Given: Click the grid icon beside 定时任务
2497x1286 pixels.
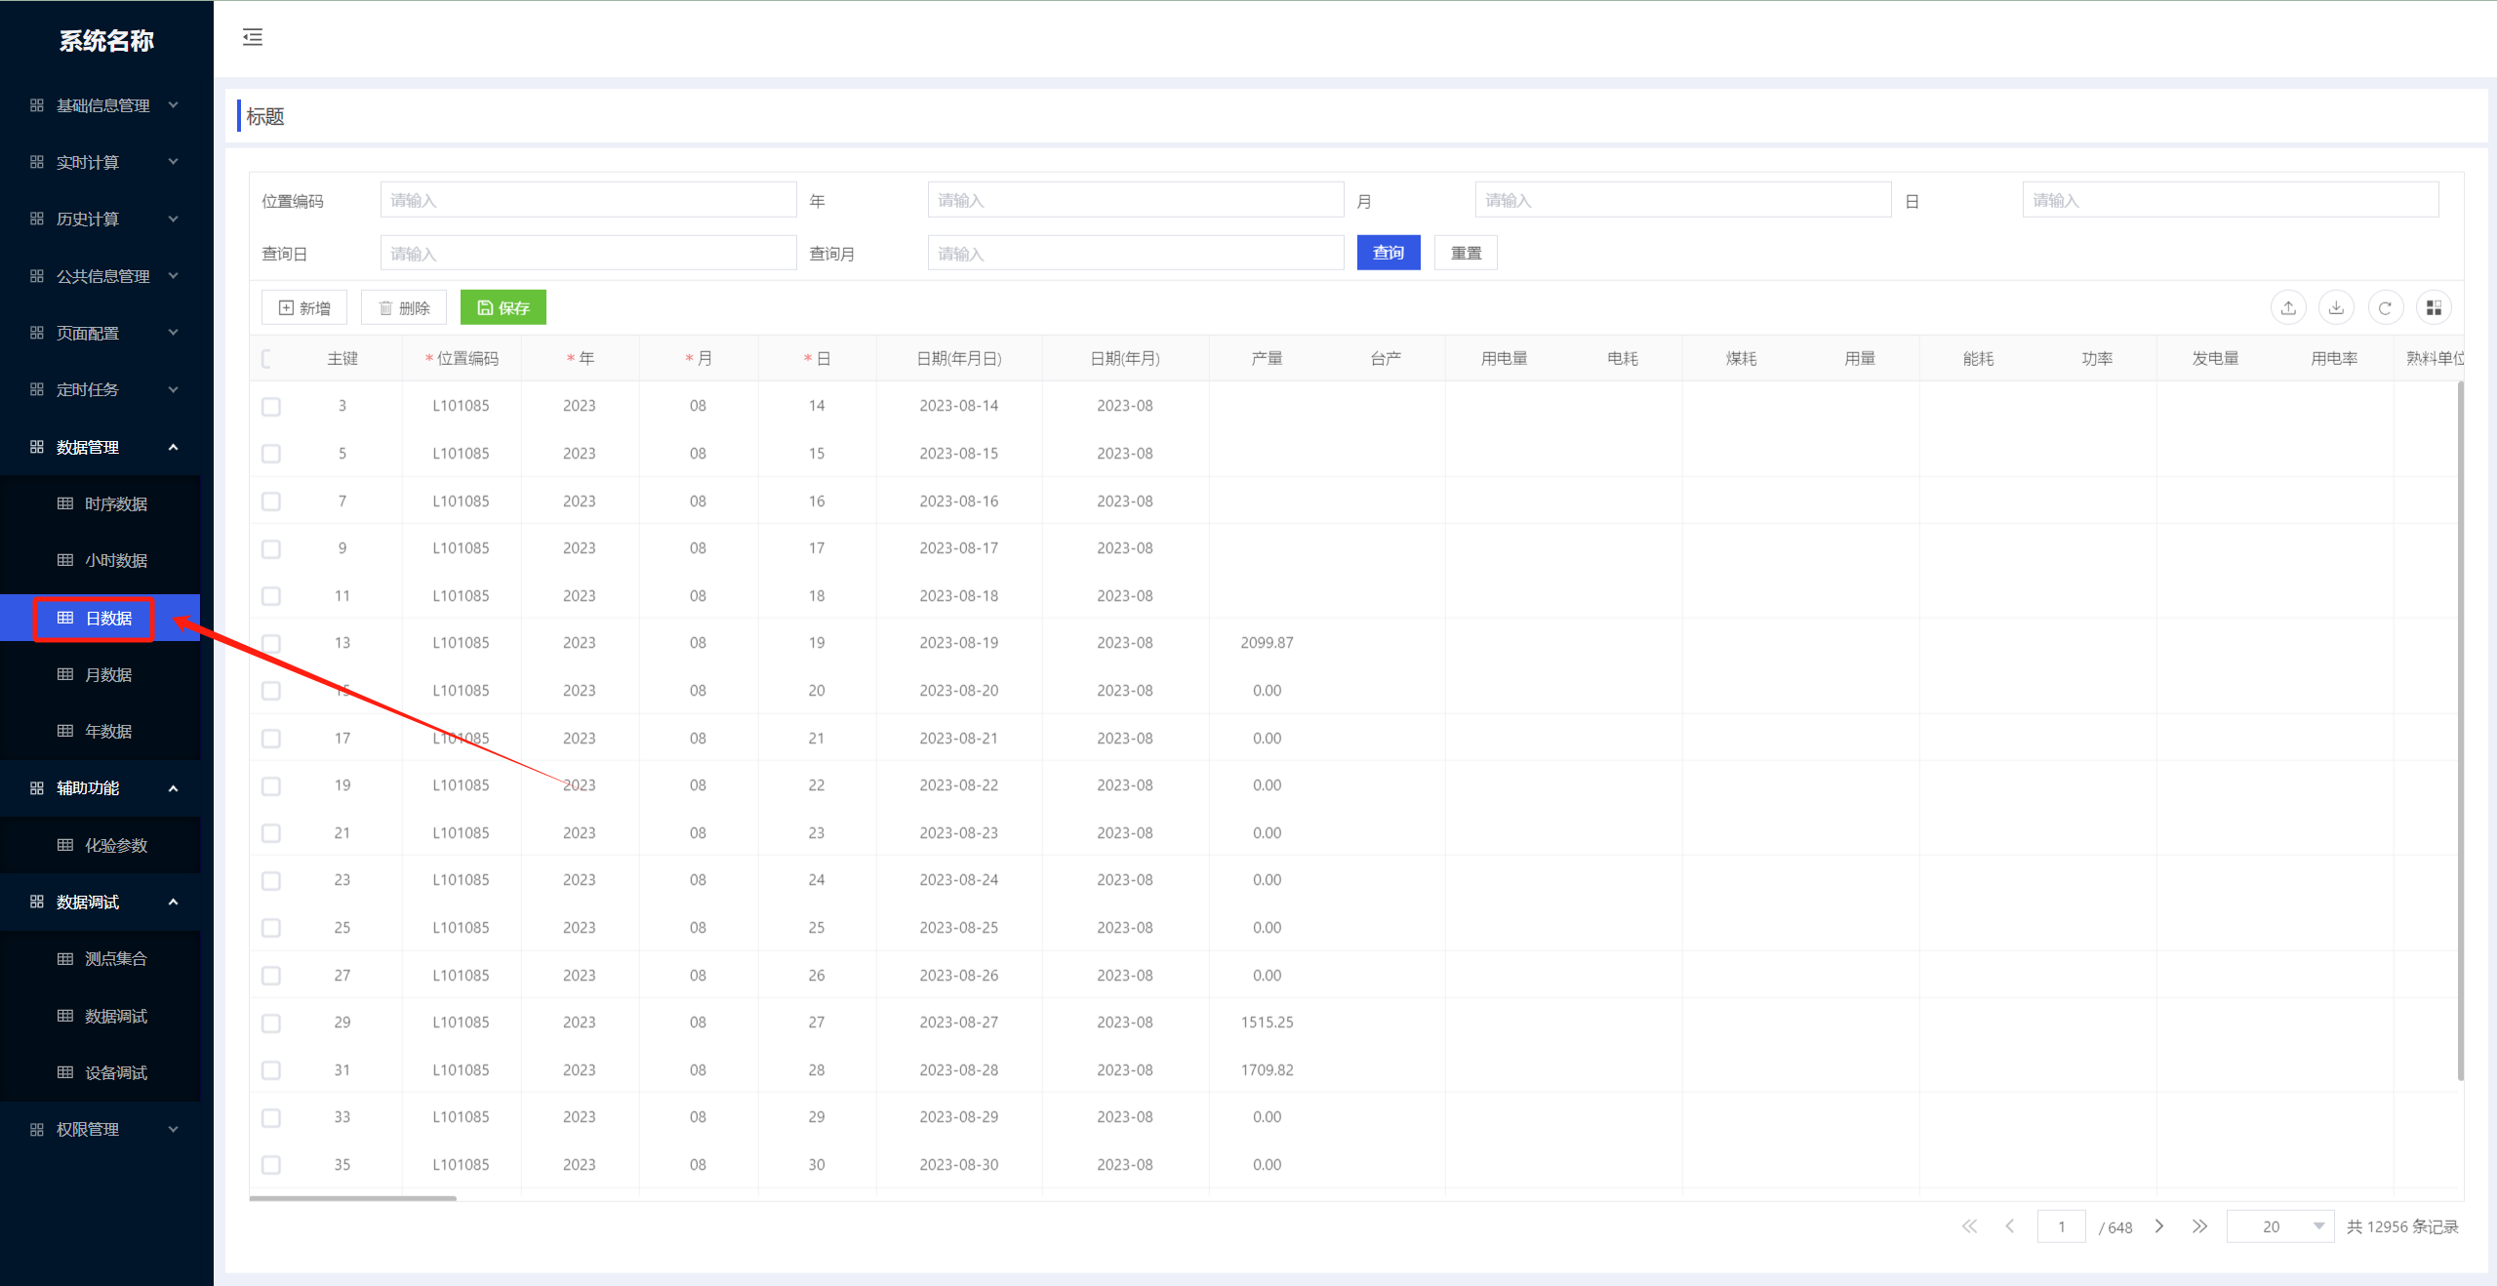Looking at the screenshot, I should (37, 389).
